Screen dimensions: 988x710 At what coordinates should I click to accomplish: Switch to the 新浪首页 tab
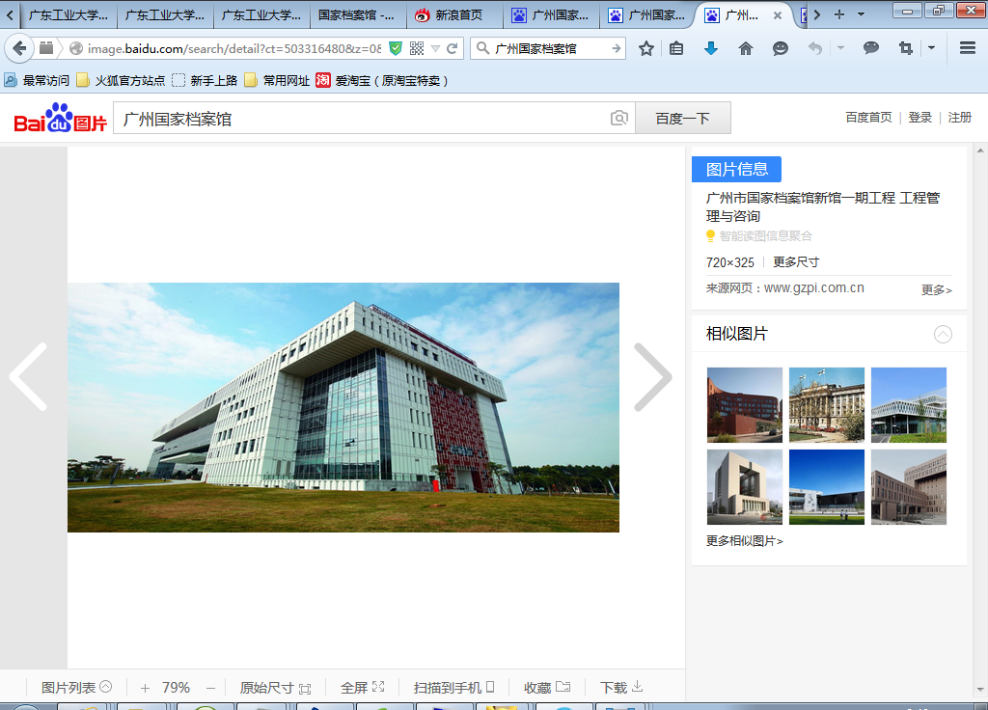click(x=454, y=15)
